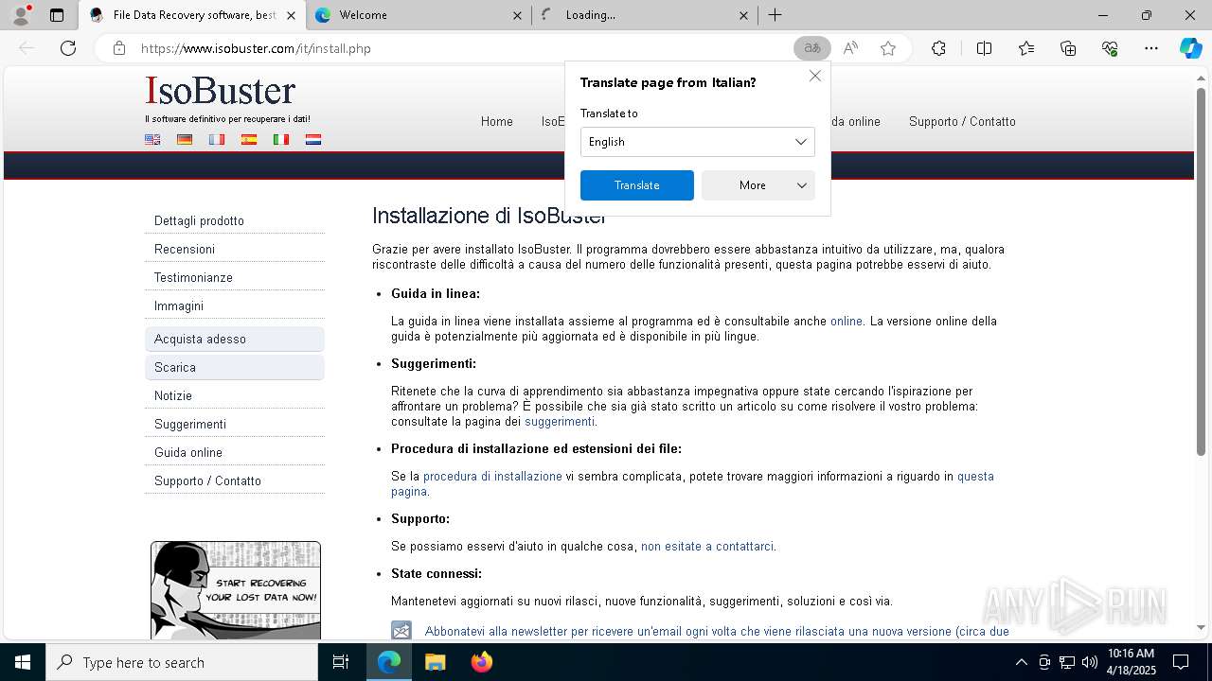
Task: Open the Copilot sidebar
Action: coord(1190,48)
